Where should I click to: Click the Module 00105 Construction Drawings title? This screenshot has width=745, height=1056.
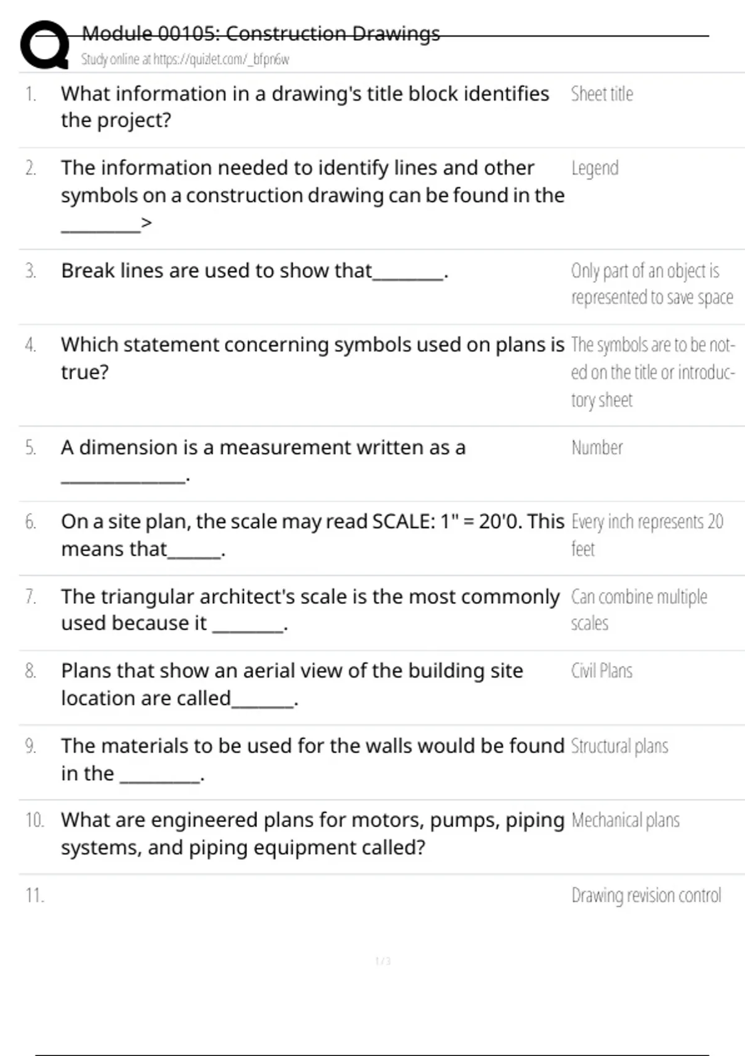click(x=261, y=34)
